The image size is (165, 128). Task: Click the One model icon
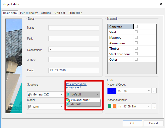(30, 107)
